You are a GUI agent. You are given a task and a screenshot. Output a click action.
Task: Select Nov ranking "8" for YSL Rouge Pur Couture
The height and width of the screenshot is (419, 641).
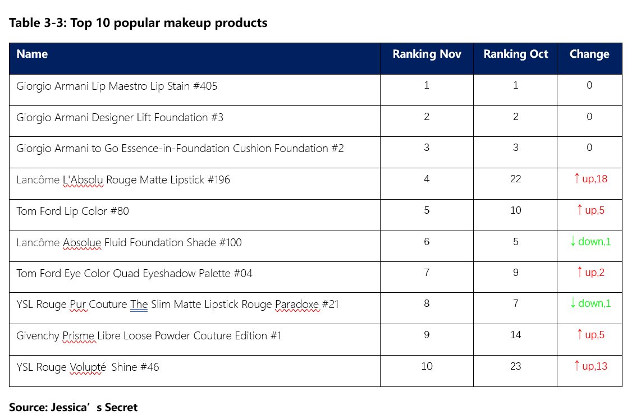pyautogui.click(x=427, y=304)
